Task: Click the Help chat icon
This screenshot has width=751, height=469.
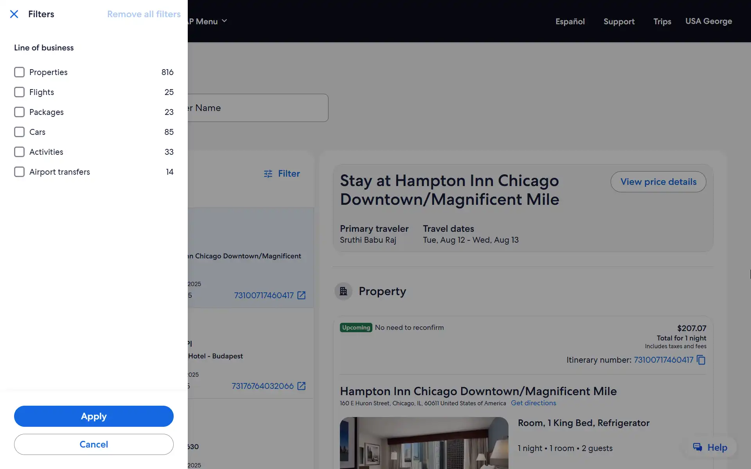Action: (x=697, y=448)
